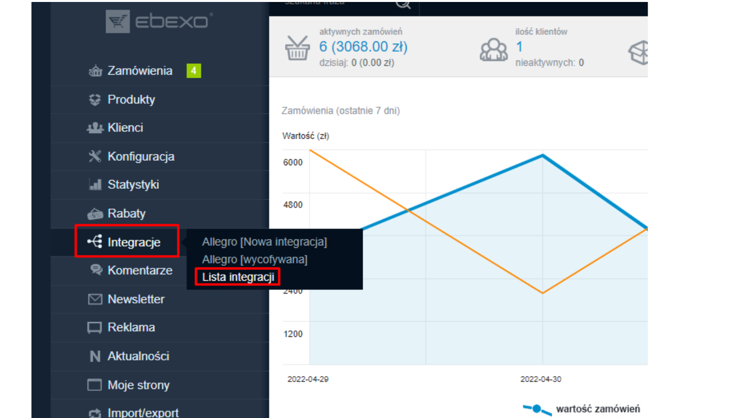Image resolution: width=745 pixels, height=418 pixels.
Task: Click the Statystyki bar chart icon
Action: 95,185
